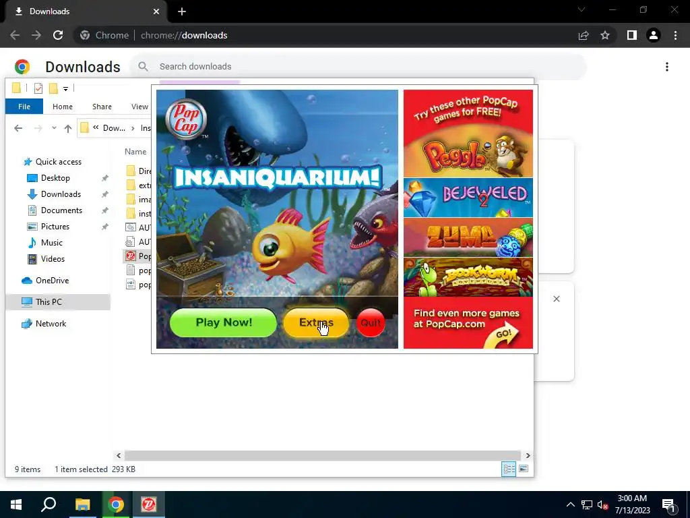Click the Play Now! button

pyautogui.click(x=223, y=322)
